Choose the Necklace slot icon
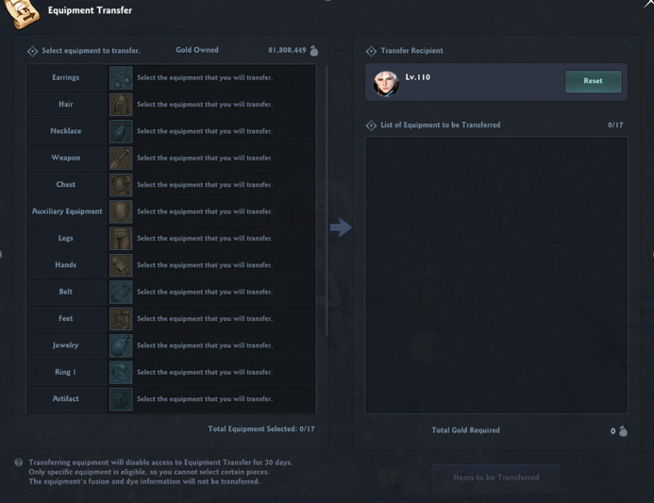654x503 pixels. tap(121, 131)
